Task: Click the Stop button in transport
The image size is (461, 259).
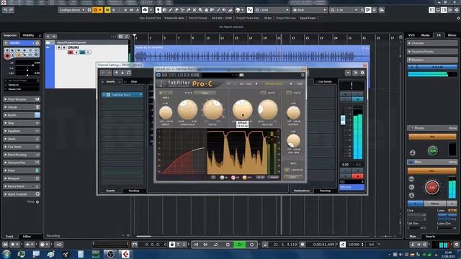Action: coord(228,245)
